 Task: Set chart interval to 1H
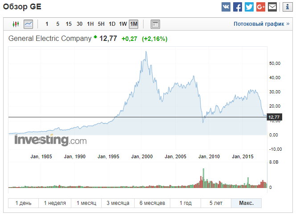(x=90, y=24)
